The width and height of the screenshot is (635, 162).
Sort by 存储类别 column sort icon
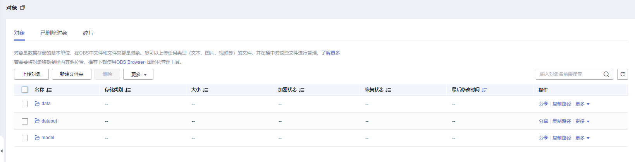point(128,90)
